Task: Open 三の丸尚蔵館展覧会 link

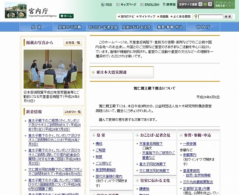Action: [198, 182]
